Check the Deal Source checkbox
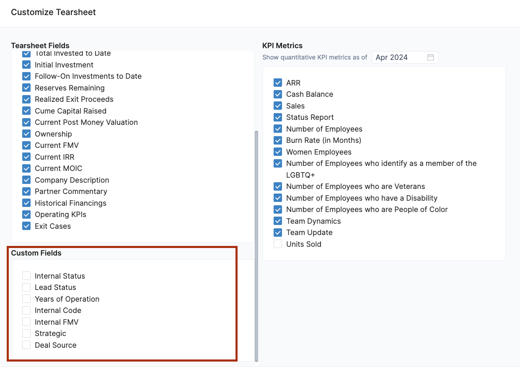Viewport: 520px width, 367px height. click(x=26, y=345)
